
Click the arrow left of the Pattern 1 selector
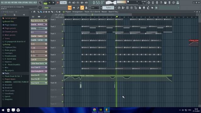tap(101, 8)
